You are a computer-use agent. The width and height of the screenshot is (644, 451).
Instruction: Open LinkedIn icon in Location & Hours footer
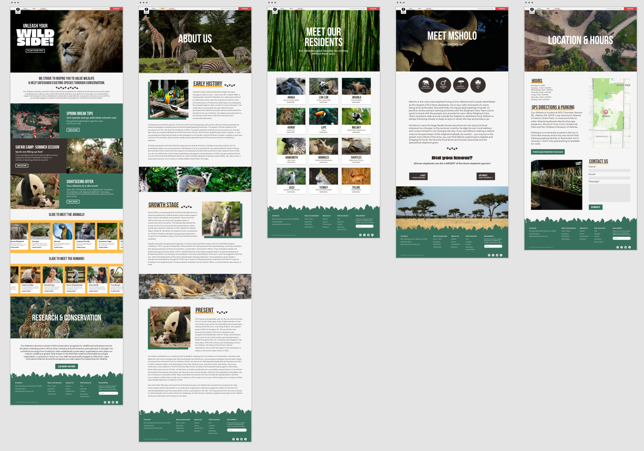tap(630, 247)
